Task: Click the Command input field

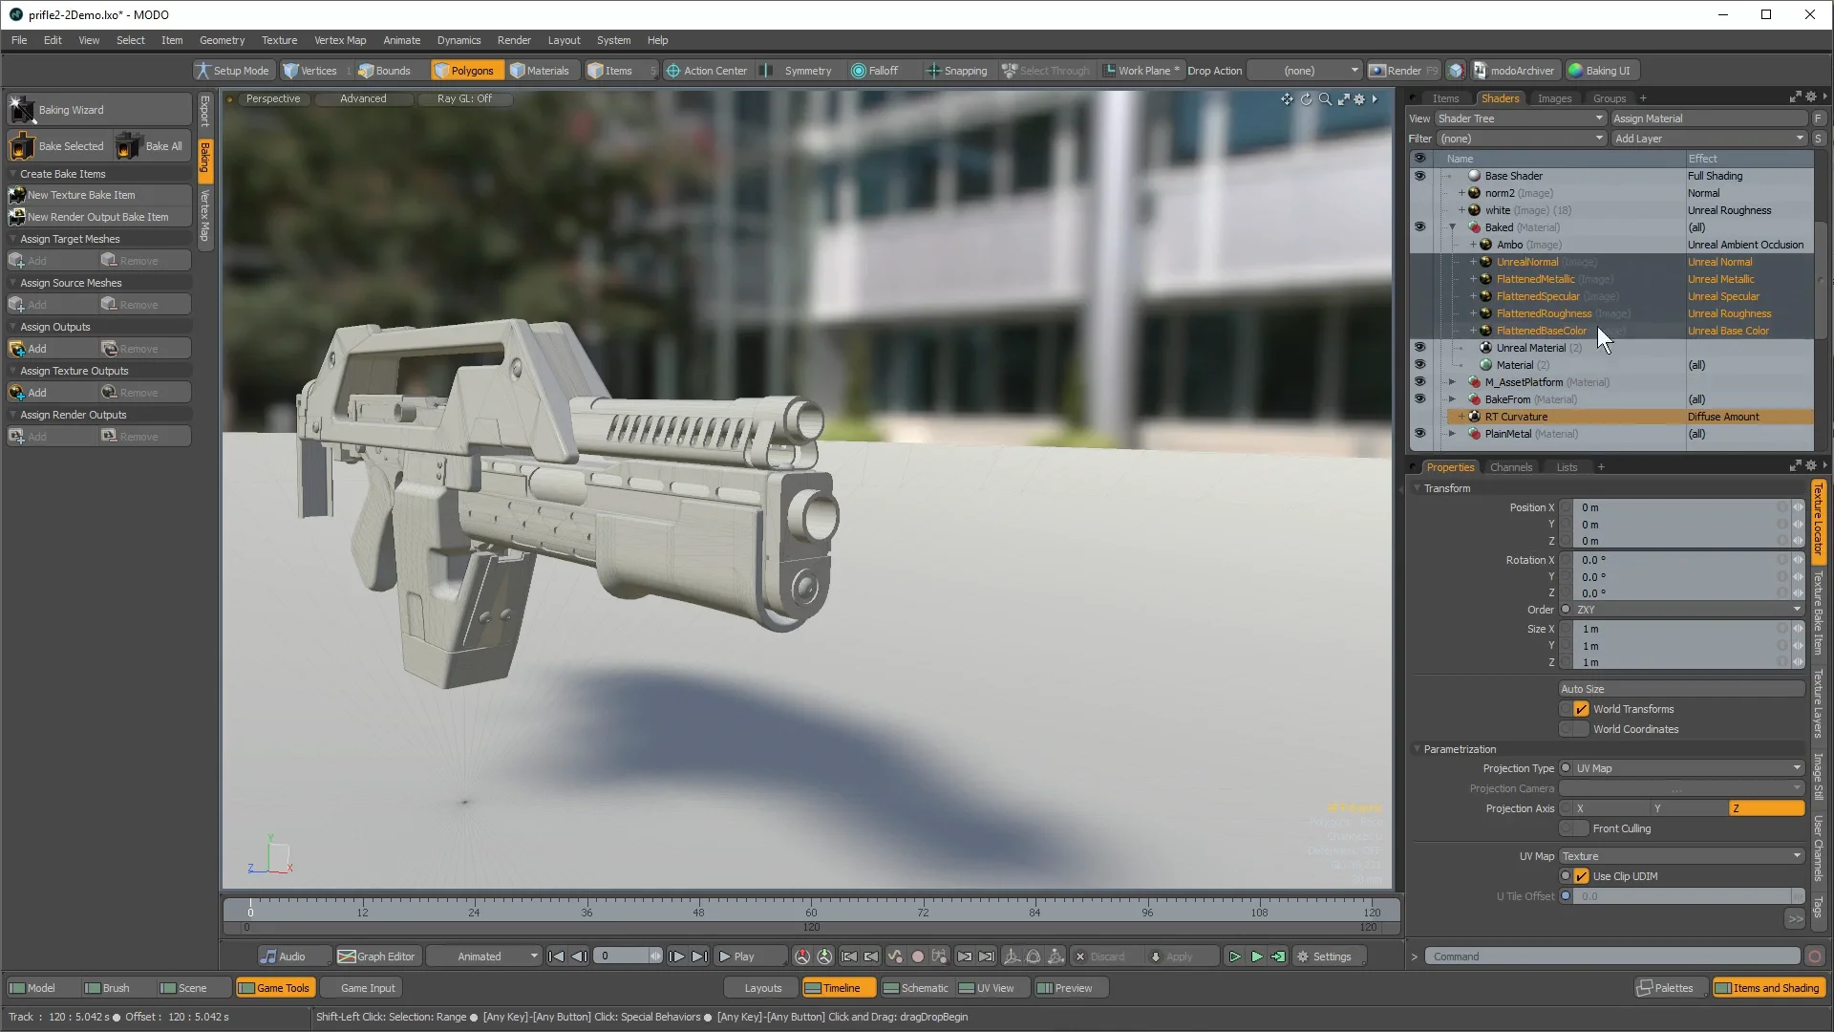Action: point(1612,957)
